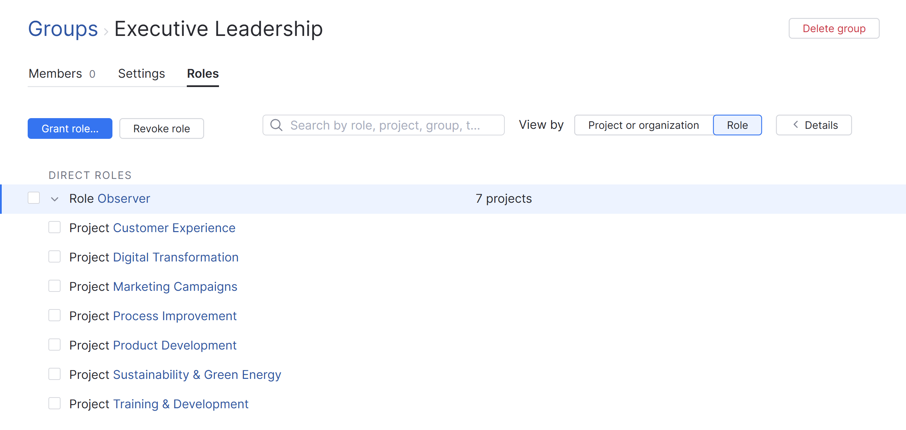Enable the Marketing Campaigns project checkbox
This screenshot has width=906, height=430.
click(55, 286)
